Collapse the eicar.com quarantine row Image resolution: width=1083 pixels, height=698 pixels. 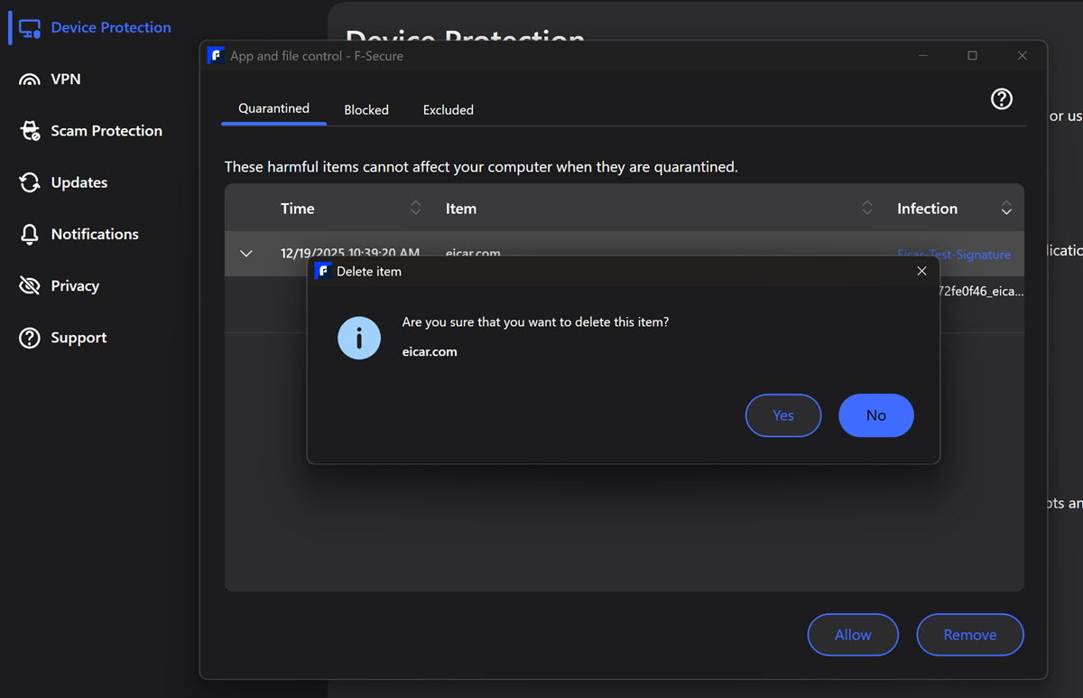246,253
